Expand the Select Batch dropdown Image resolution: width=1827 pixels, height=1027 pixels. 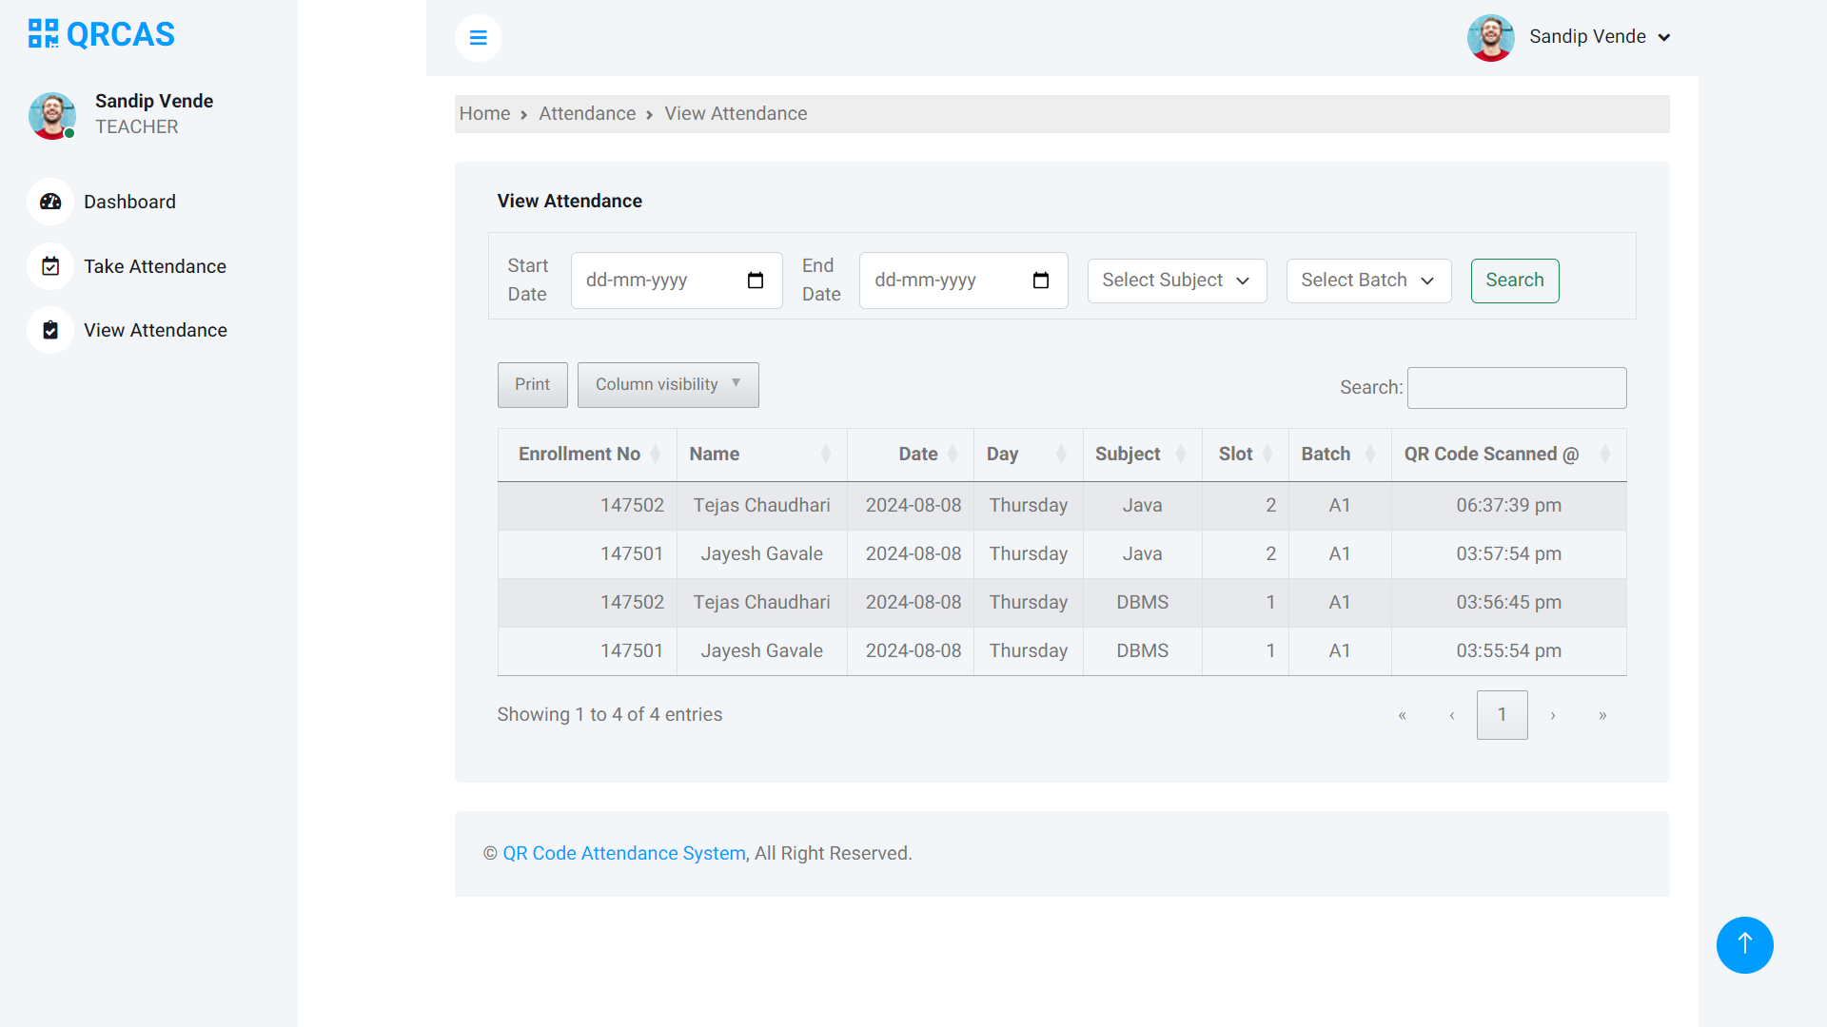[1367, 281]
